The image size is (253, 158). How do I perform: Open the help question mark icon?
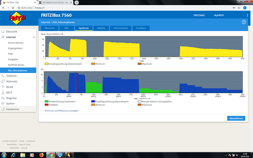point(243,22)
